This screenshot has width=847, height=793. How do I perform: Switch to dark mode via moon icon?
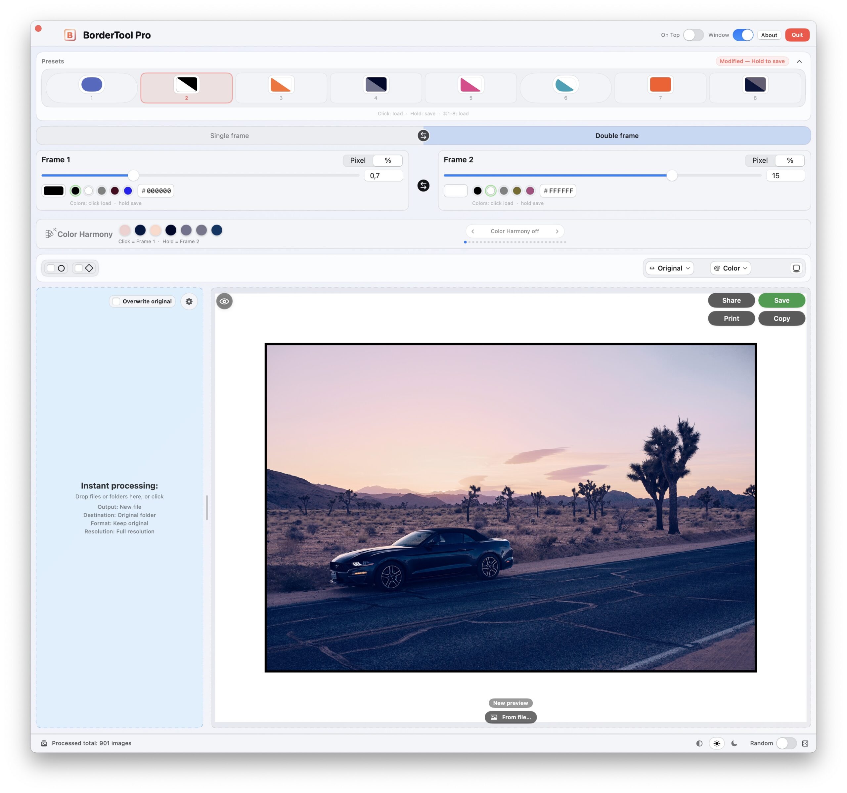734,743
